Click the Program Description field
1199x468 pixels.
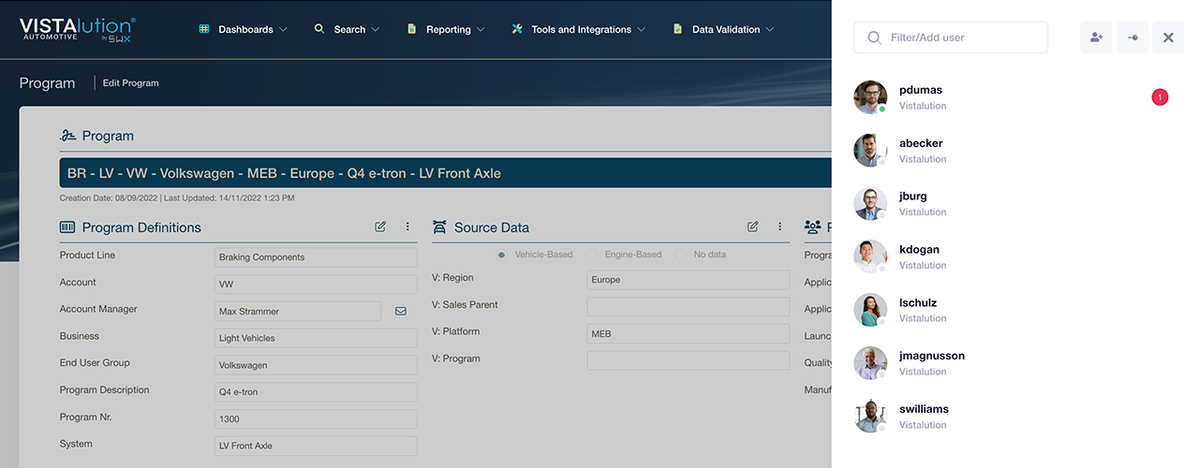point(317,392)
